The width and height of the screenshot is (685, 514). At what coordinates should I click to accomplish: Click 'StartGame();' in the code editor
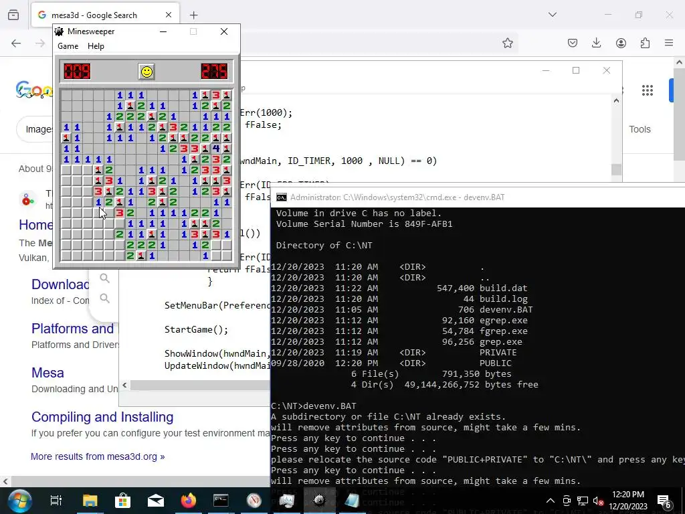tap(196, 329)
